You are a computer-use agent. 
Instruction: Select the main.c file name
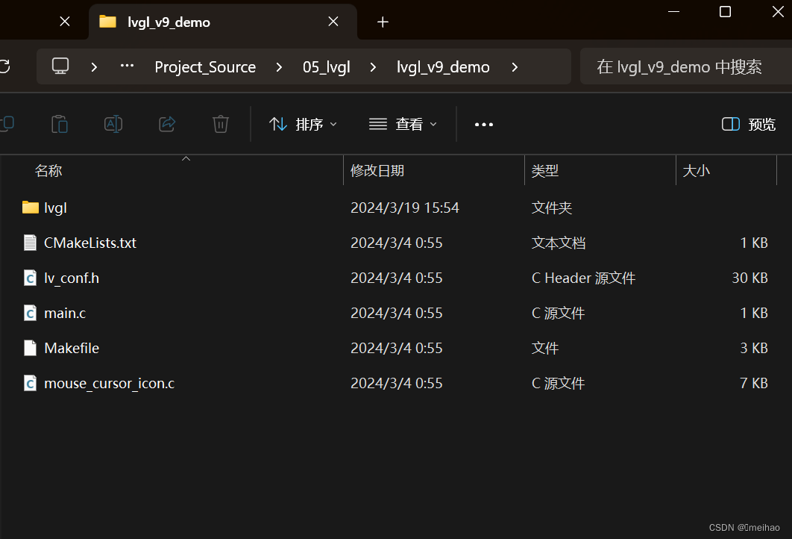click(x=65, y=313)
